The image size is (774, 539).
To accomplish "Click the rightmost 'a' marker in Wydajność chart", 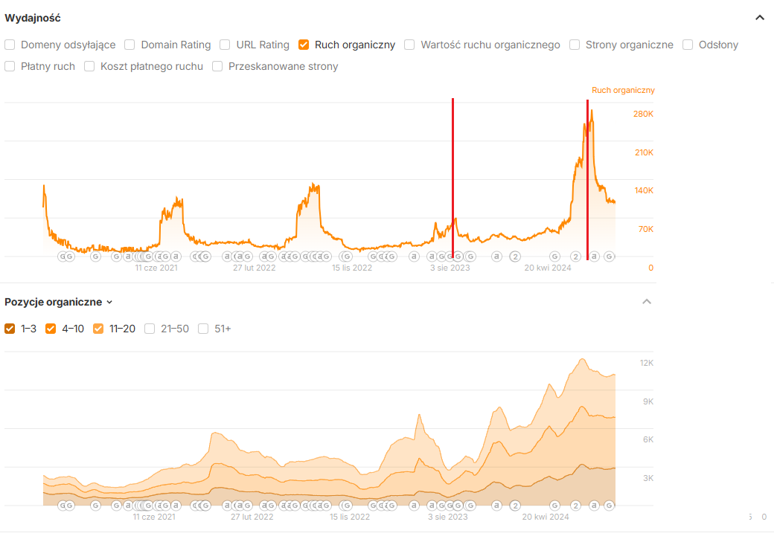I will [593, 256].
